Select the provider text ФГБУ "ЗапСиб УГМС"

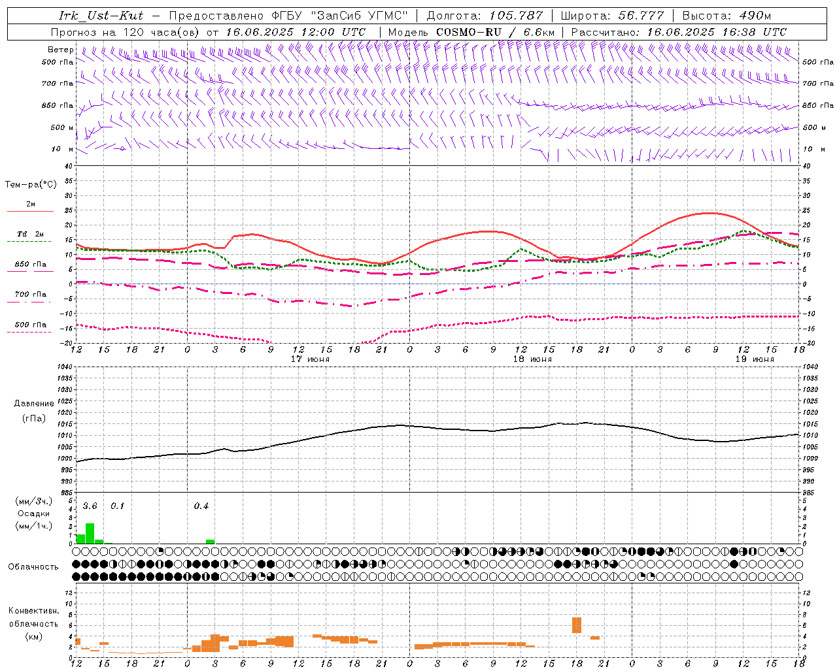340,16
